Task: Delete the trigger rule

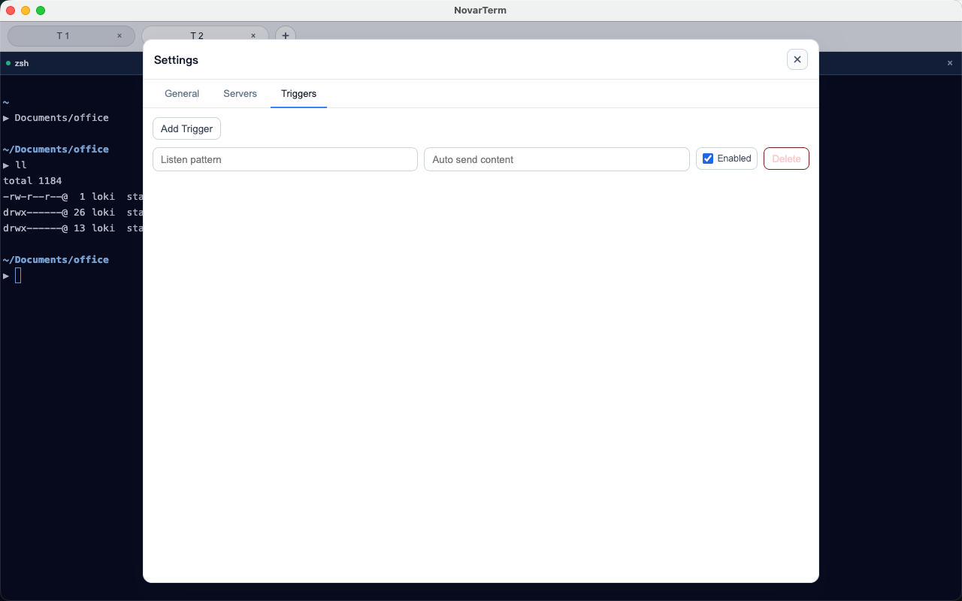Action: tap(786, 159)
